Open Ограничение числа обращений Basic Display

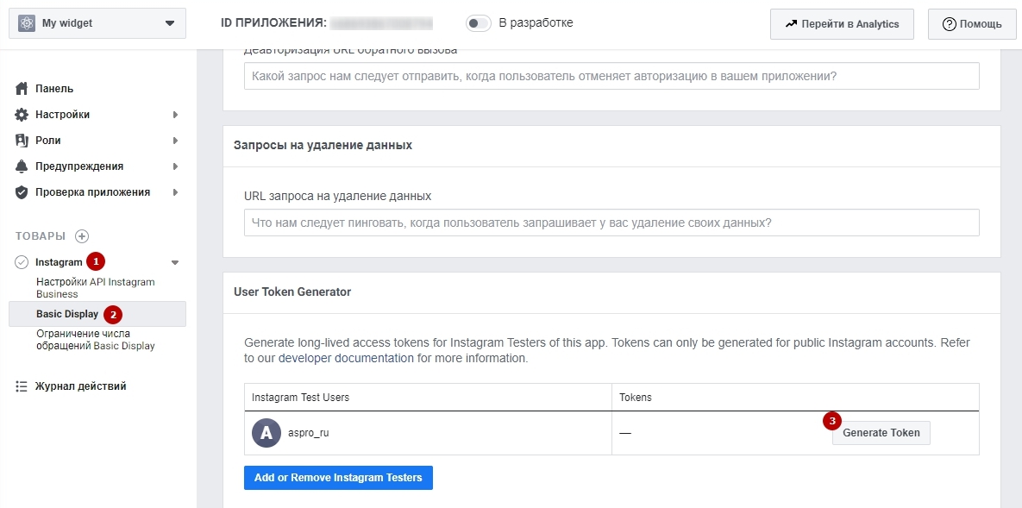pyautogui.click(x=95, y=340)
